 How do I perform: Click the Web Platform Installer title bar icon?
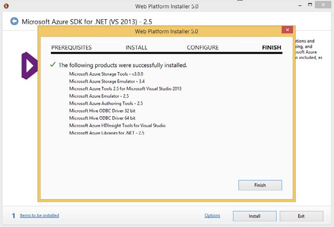click(x=6, y=6)
